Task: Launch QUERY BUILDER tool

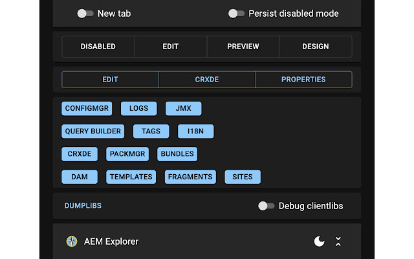Action: (93, 131)
